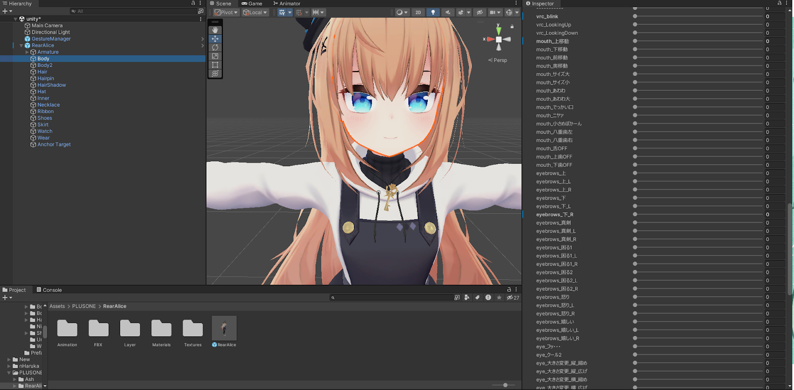Lock the Inspector panel
The height and width of the screenshot is (390, 794).
click(779, 3)
